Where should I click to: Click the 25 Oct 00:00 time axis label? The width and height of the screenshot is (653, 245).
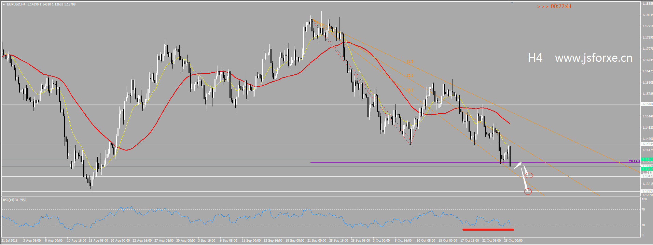click(x=513, y=241)
